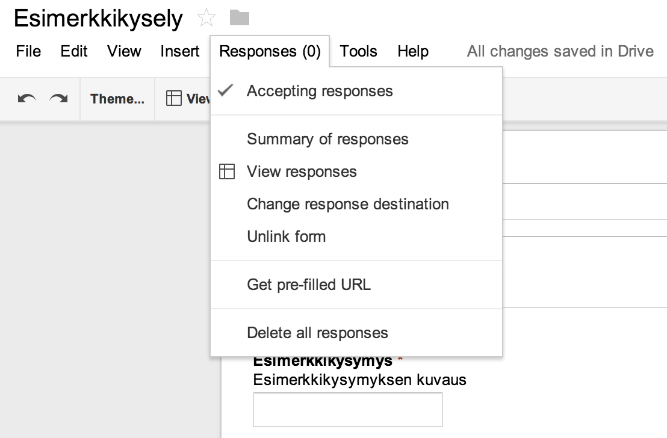Choose Change response destination

pos(347,204)
